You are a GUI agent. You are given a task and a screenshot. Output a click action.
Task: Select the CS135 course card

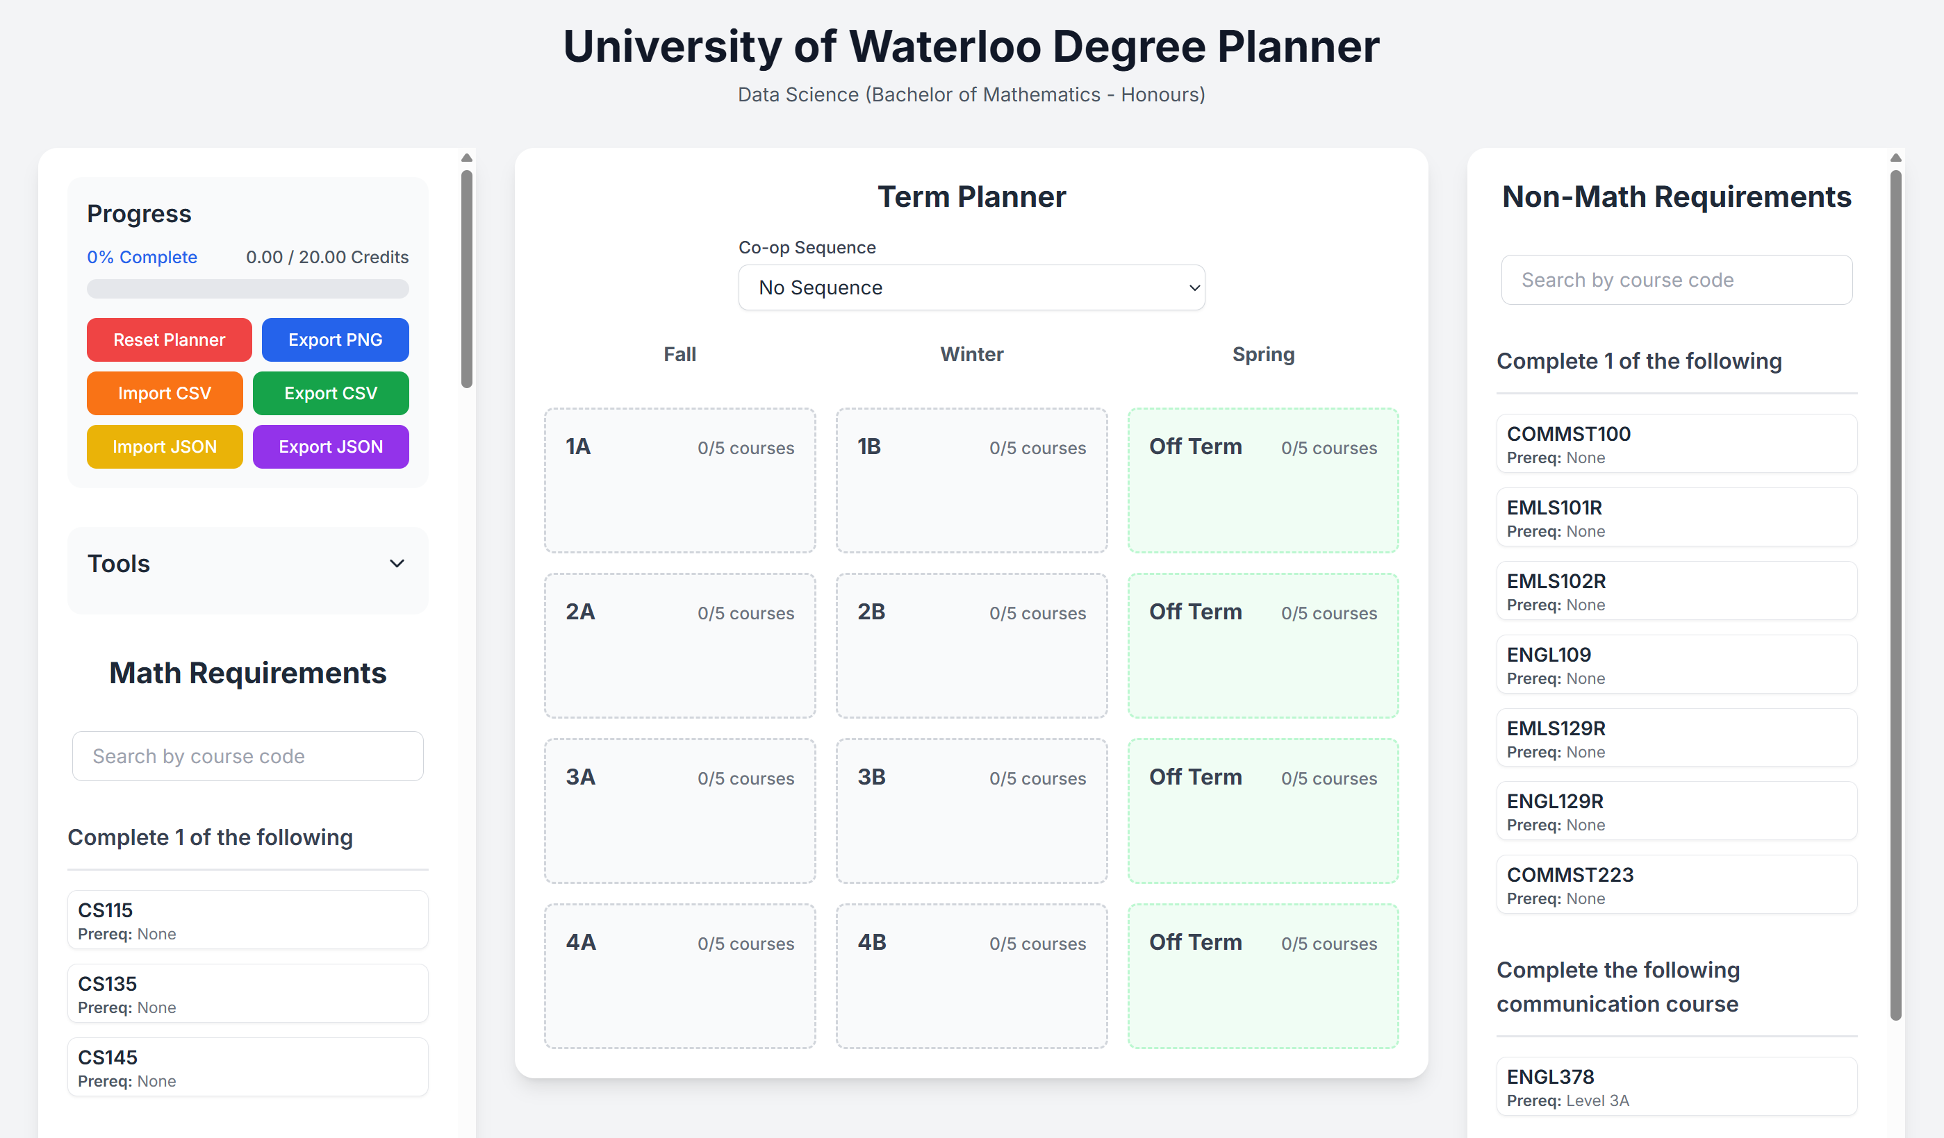click(247, 993)
